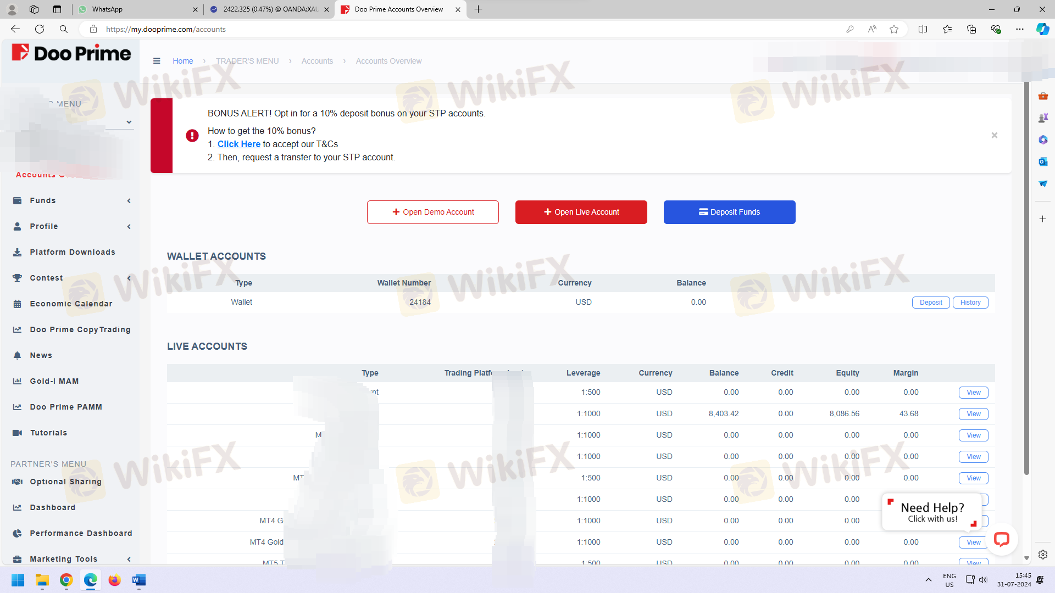Open the Economic Calendar sidebar item
This screenshot has height=593, width=1055.
click(71, 304)
